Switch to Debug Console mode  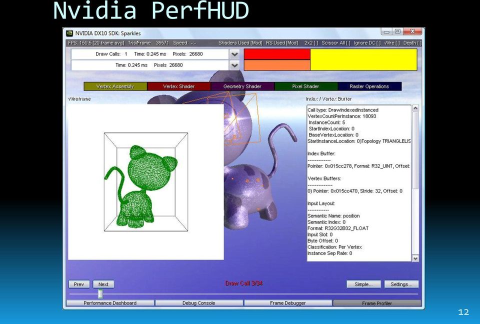(199, 303)
